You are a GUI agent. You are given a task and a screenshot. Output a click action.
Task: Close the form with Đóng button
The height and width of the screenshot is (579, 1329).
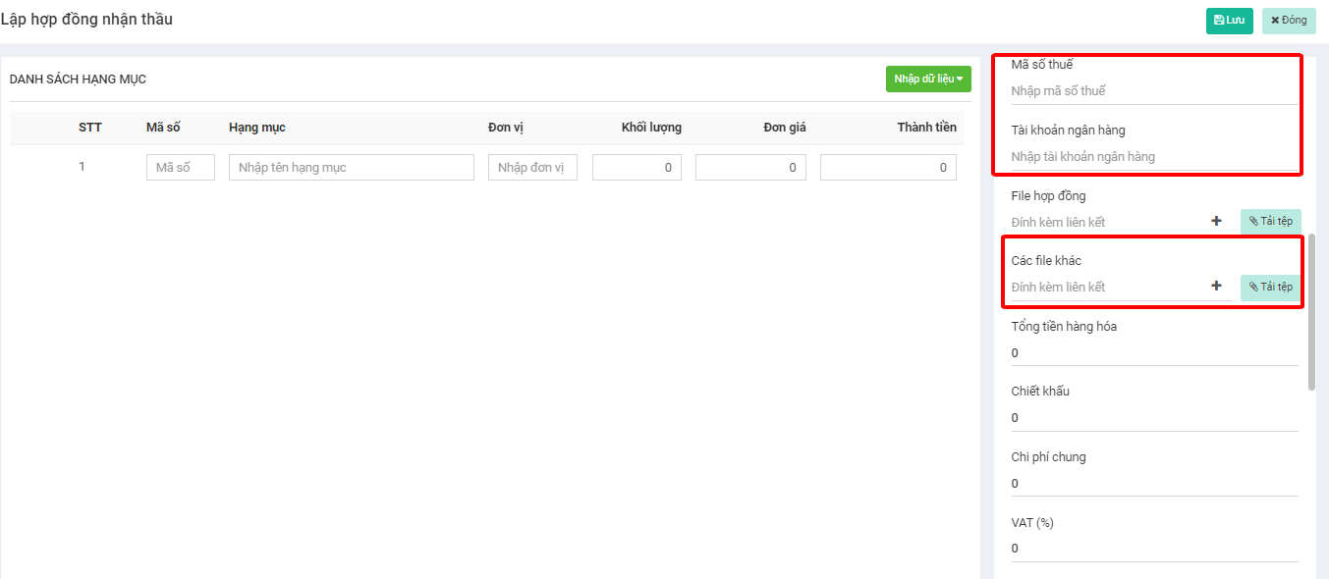pyautogui.click(x=1289, y=21)
